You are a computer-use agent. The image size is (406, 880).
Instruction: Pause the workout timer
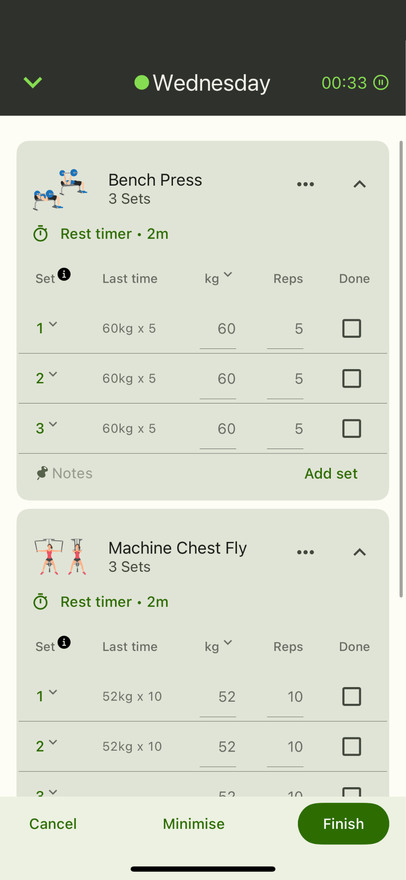(381, 82)
